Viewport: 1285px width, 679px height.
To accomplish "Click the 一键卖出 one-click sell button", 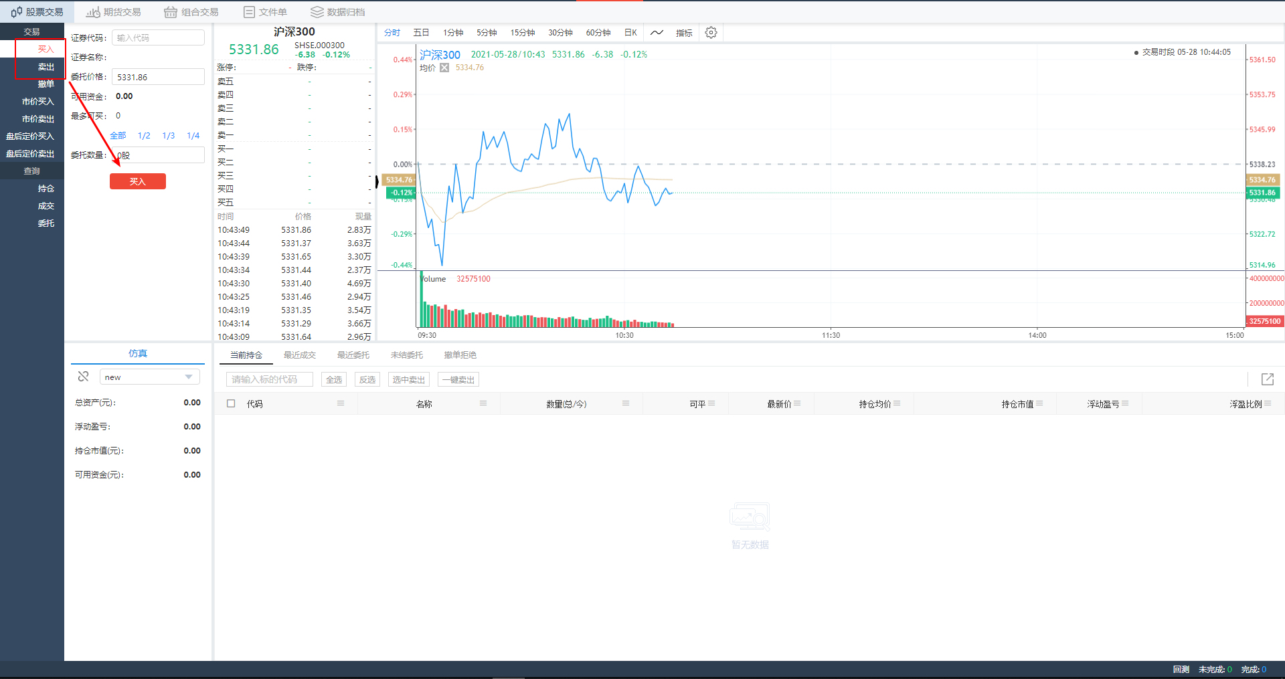I will coord(458,379).
